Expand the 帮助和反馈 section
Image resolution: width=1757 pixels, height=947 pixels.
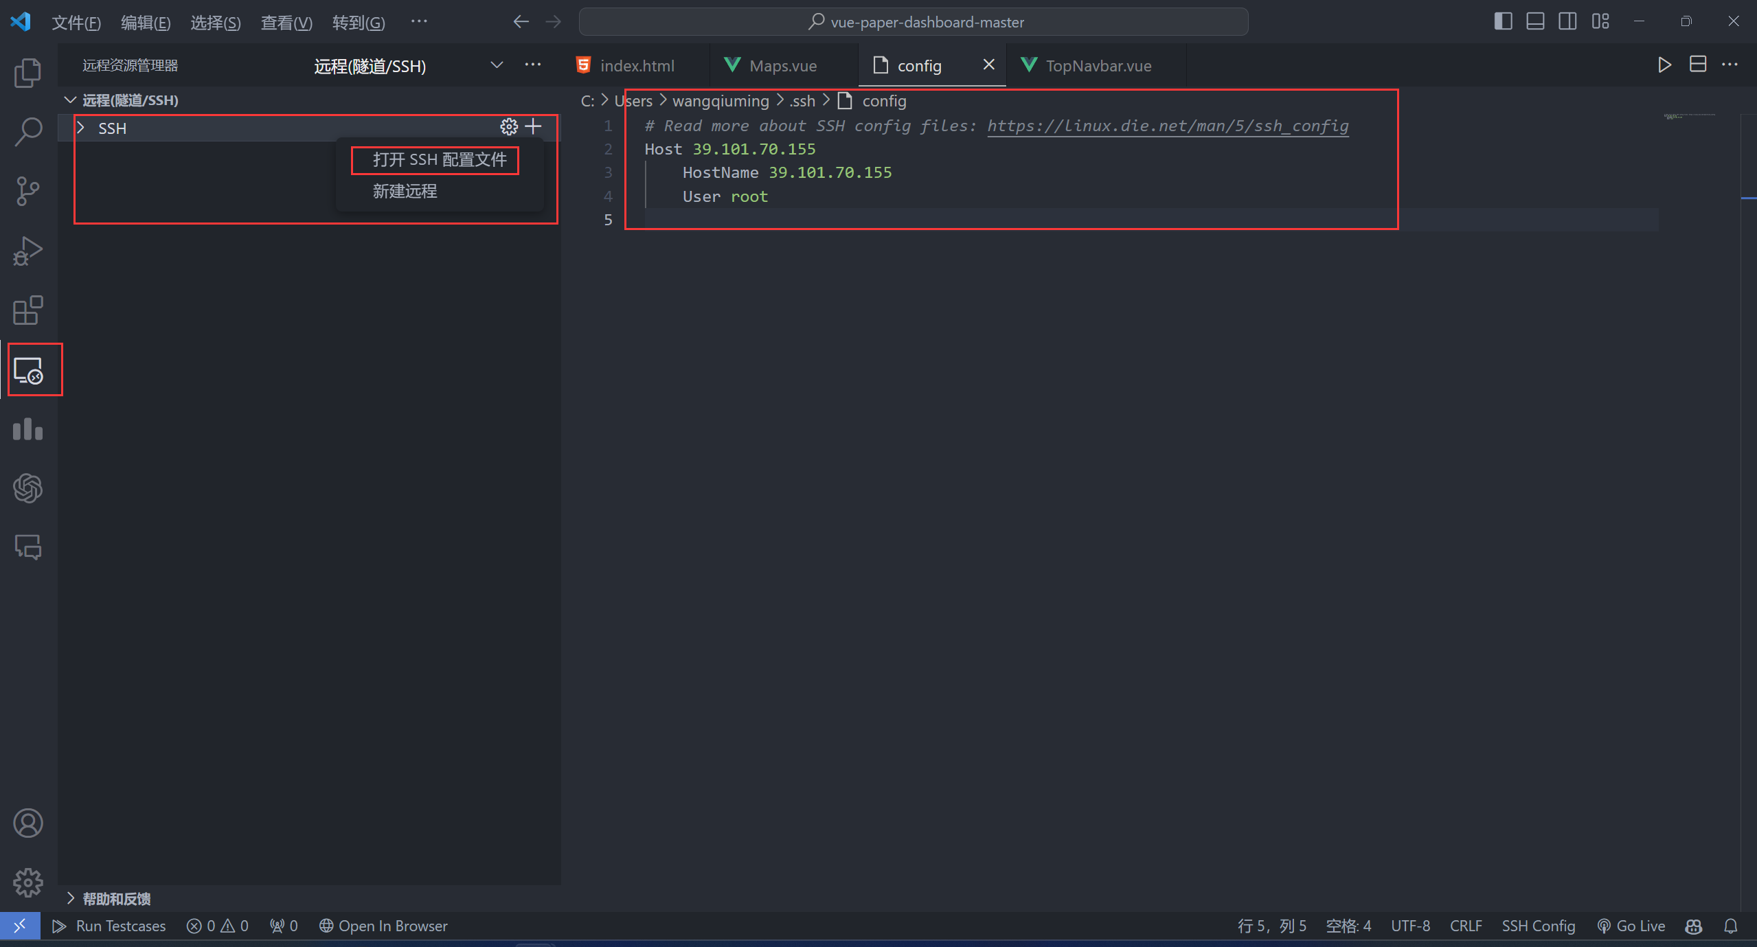70,898
